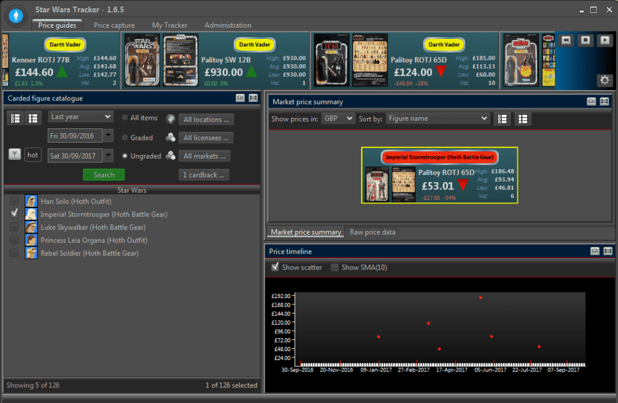Disable the Show scatter checkbox
Image resolution: width=618 pixels, height=403 pixels.
pos(275,267)
